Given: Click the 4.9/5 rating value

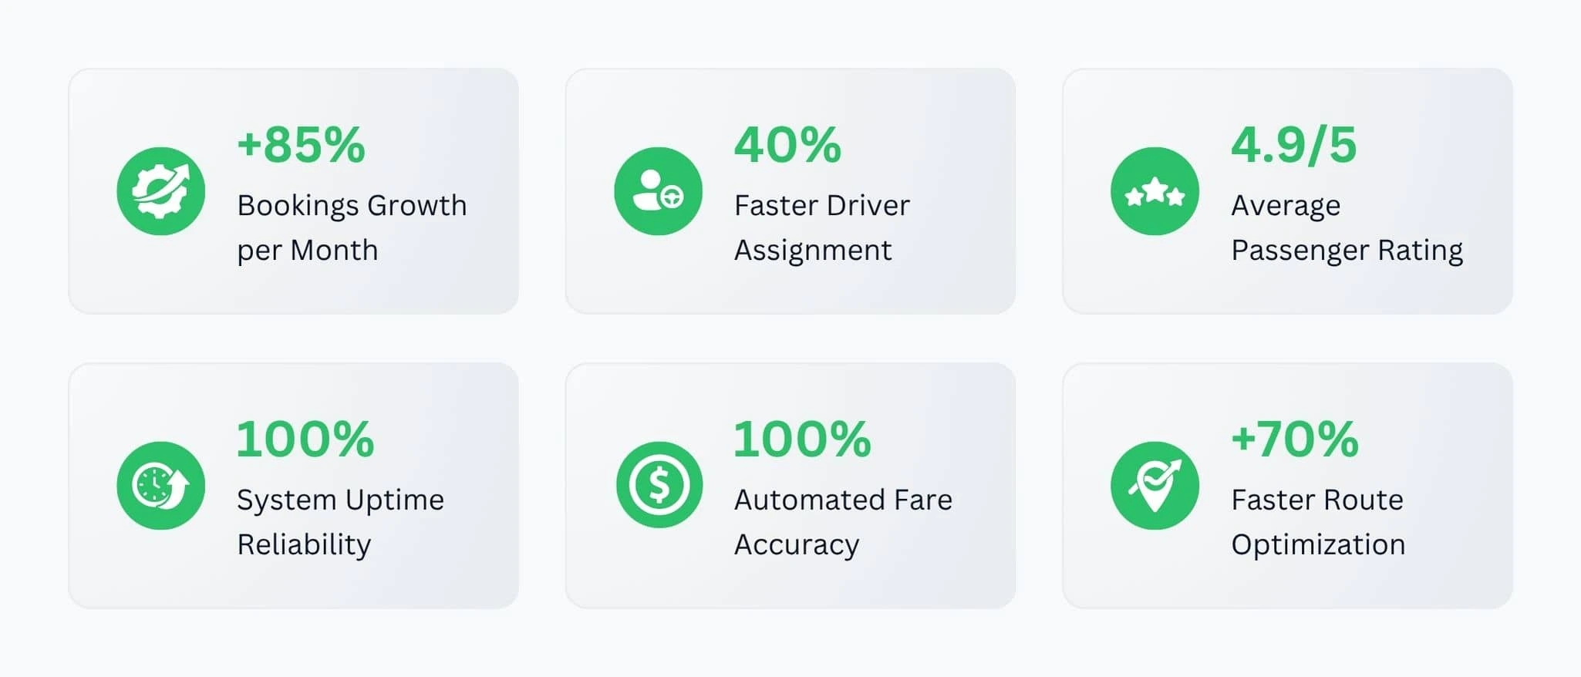Looking at the screenshot, I should click(1293, 144).
